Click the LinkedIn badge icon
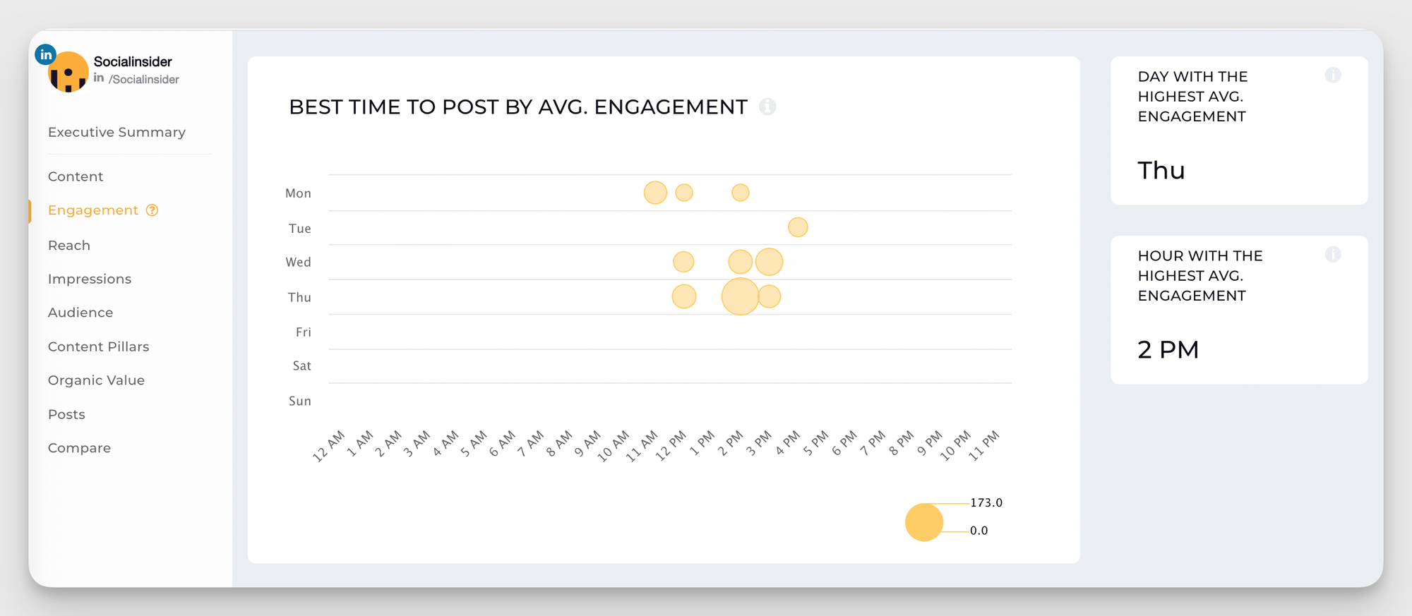 (45, 54)
